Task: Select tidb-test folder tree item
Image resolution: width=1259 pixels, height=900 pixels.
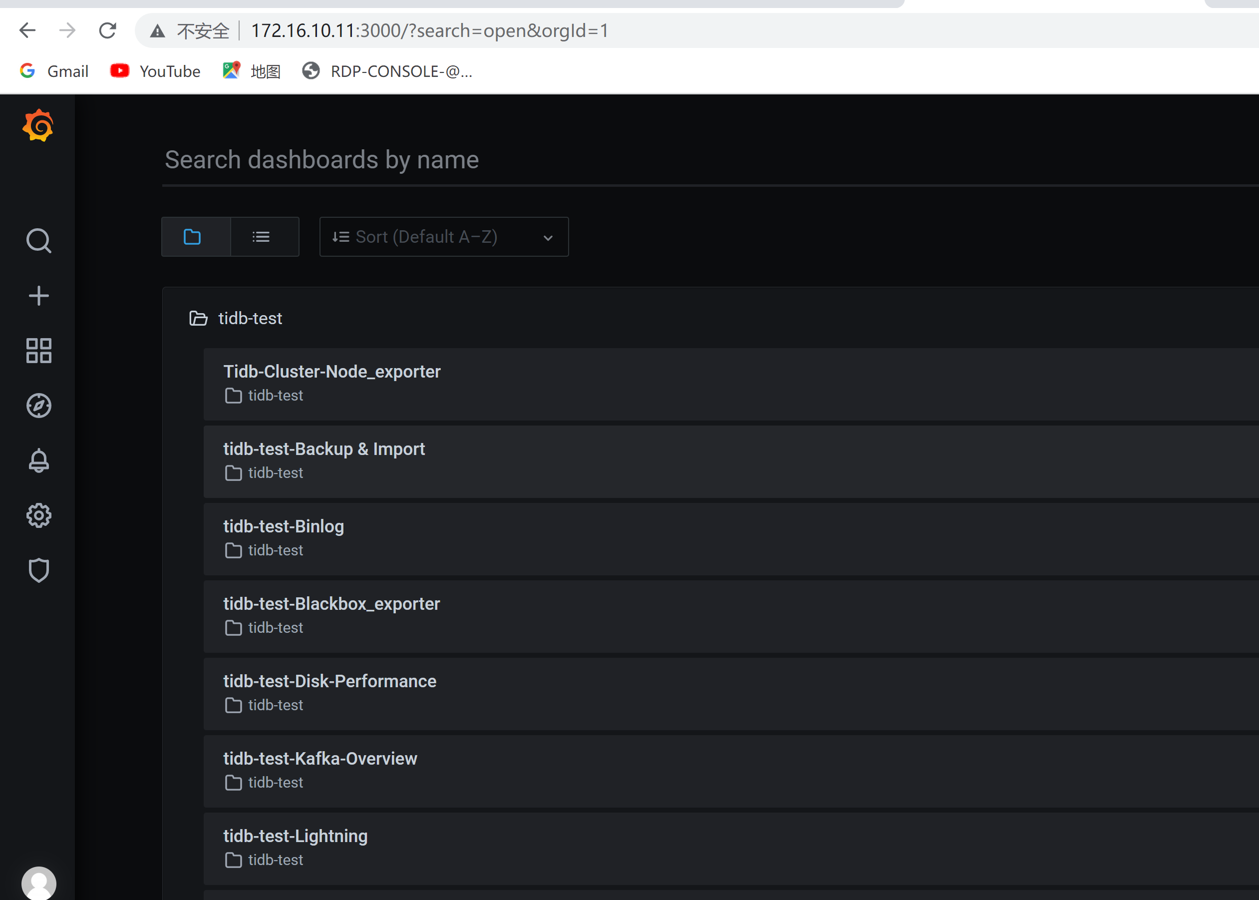Action: tap(250, 318)
